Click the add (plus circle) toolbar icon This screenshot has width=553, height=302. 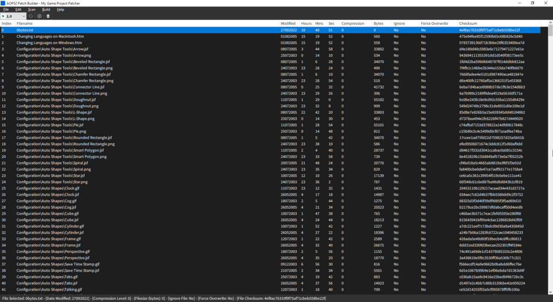click(x=39, y=16)
